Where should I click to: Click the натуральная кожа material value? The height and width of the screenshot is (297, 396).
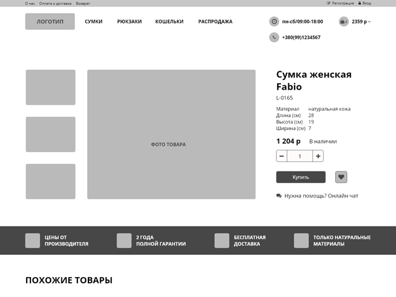(329, 109)
